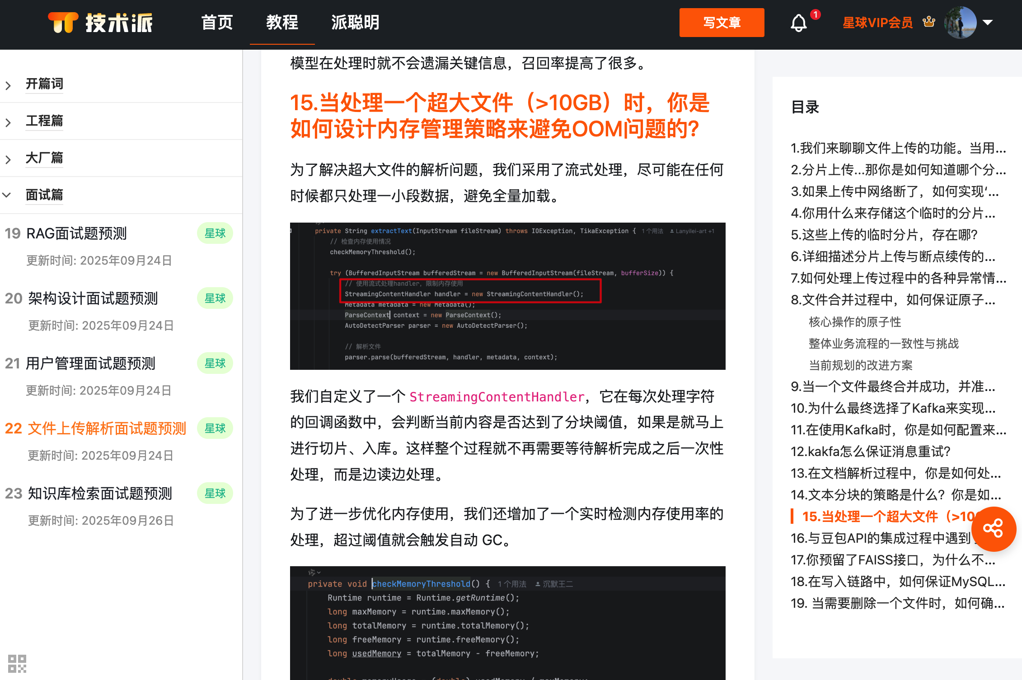The width and height of the screenshot is (1022, 680).
Task: Click the user avatar picture
Action: (x=960, y=23)
